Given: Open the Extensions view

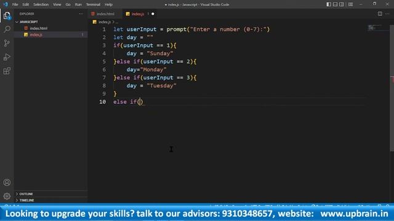Looking at the screenshot, I should pyautogui.click(x=7, y=71).
